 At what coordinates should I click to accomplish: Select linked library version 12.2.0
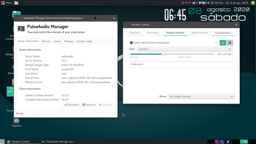(65, 95)
